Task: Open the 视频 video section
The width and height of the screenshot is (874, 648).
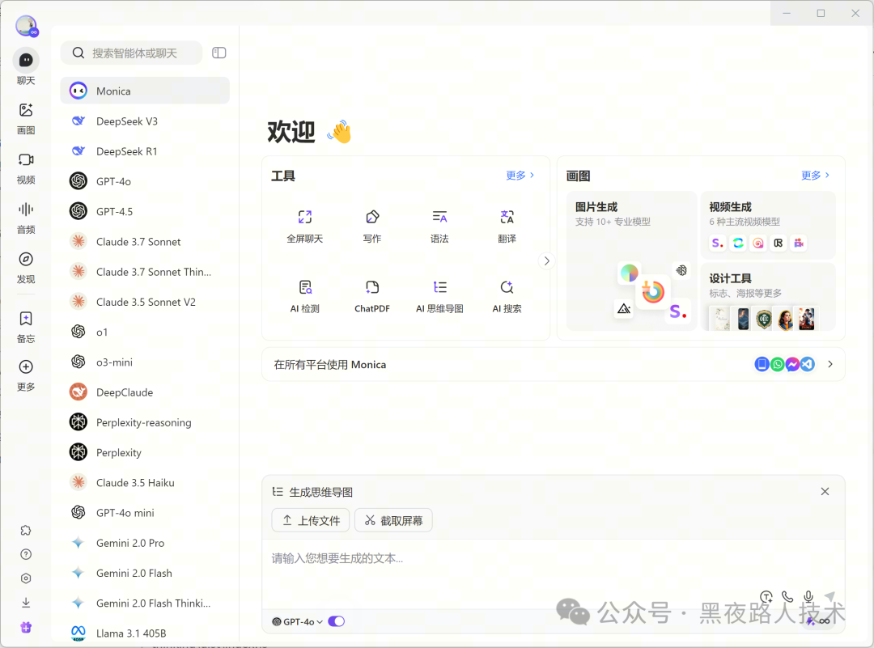Action: point(26,168)
